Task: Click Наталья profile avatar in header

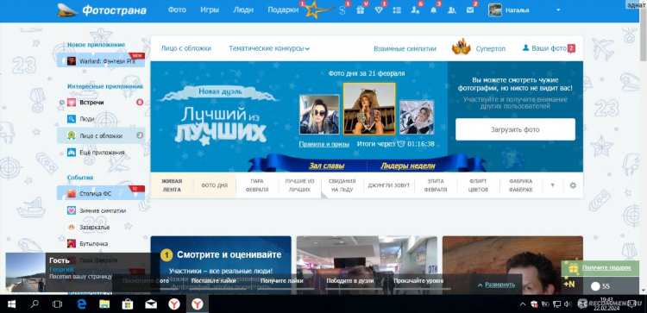Action: pos(495,10)
